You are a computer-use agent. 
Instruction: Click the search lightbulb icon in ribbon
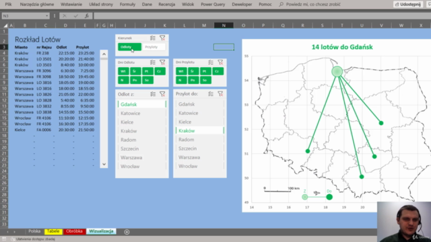point(281,5)
